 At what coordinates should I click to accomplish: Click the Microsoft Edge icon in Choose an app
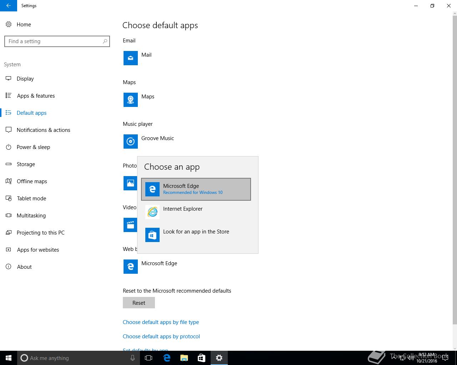click(152, 189)
